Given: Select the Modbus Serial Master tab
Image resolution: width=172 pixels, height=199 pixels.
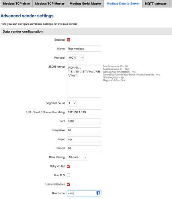Looking at the screenshot, I should 86,4.
